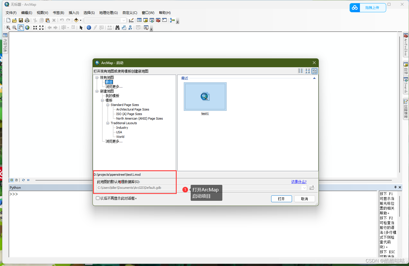Switch to data view button at bottom
Viewport: 409px width, 266px height.
pyautogui.click(x=12, y=180)
